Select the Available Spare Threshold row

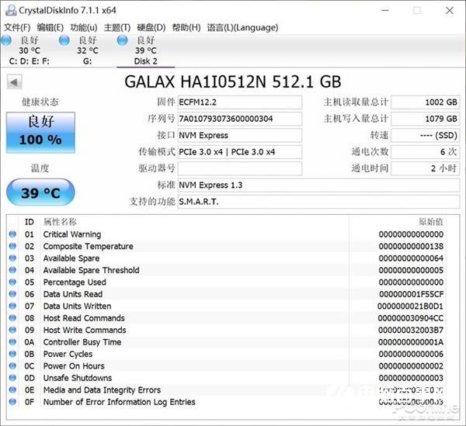(227, 271)
